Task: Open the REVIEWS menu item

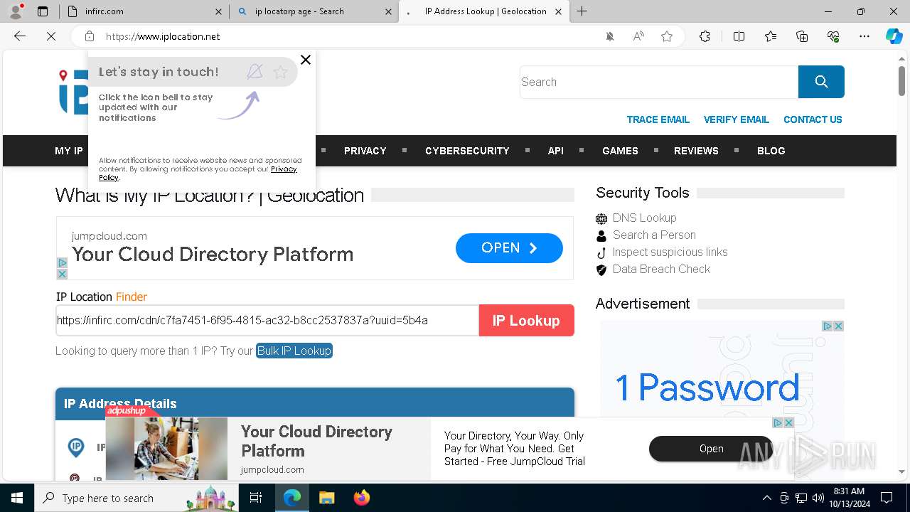Action: 696,151
